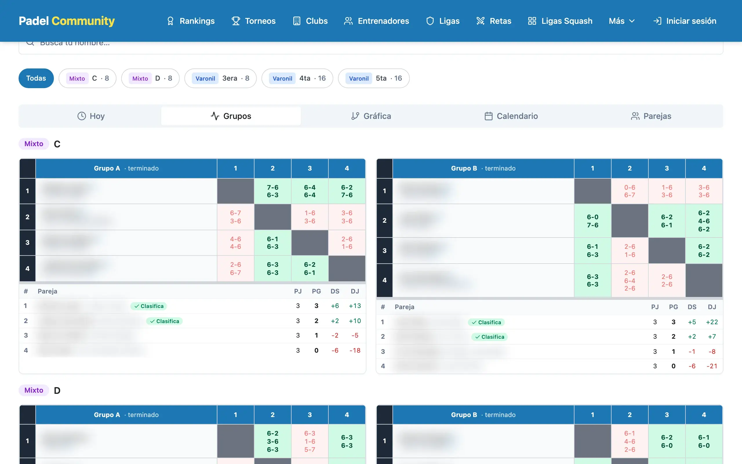Screen dimensions: 742x464
Task: Switch to the Hoy tab
Action: tap(91, 116)
